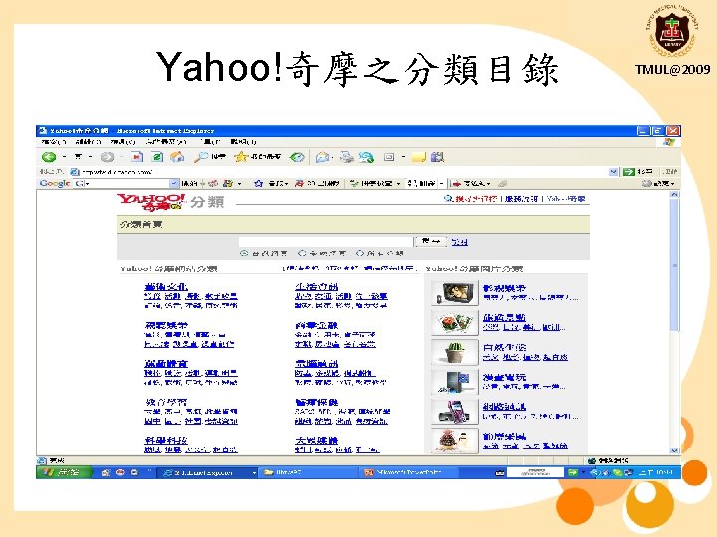Click the Windows Start button
The height and width of the screenshot is (537, 717).
point(64,473)
